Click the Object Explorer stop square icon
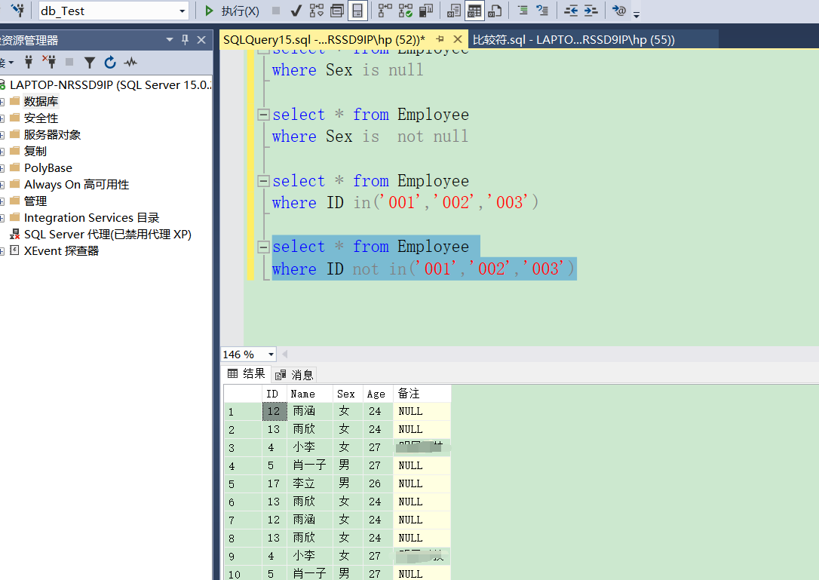Viewport: 819px width, 580px height. coord(69,62)
